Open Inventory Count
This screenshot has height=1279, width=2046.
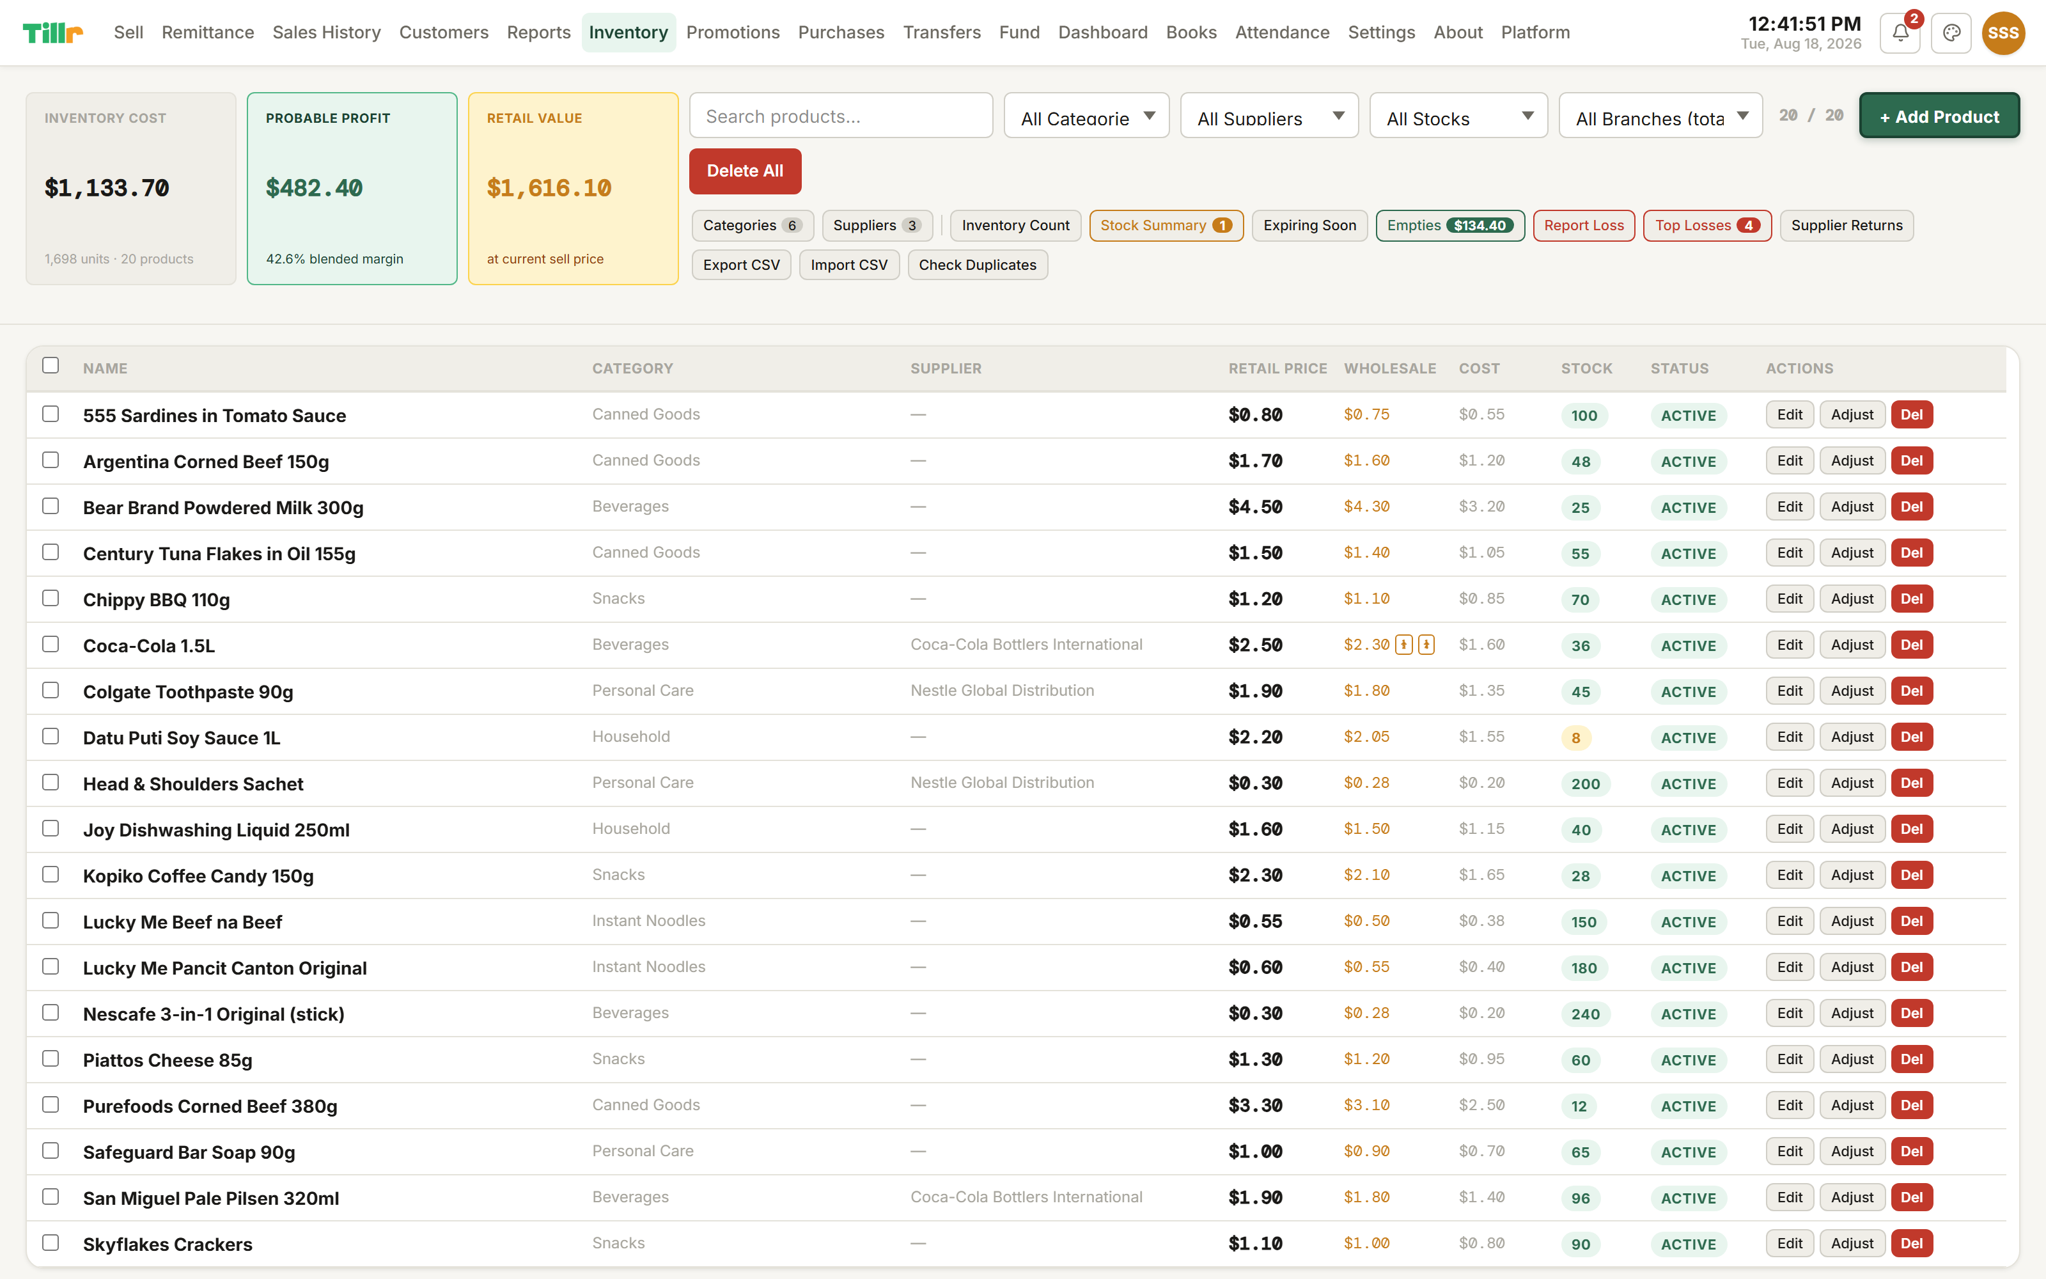pyautogui.click(x=1015, y=226)
